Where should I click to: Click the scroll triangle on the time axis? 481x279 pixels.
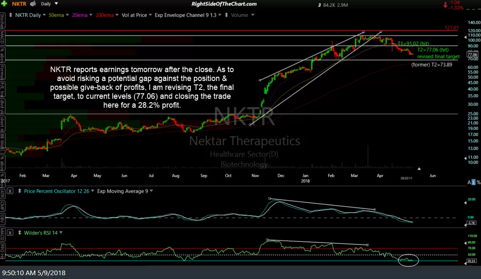(x=419, y=169)
